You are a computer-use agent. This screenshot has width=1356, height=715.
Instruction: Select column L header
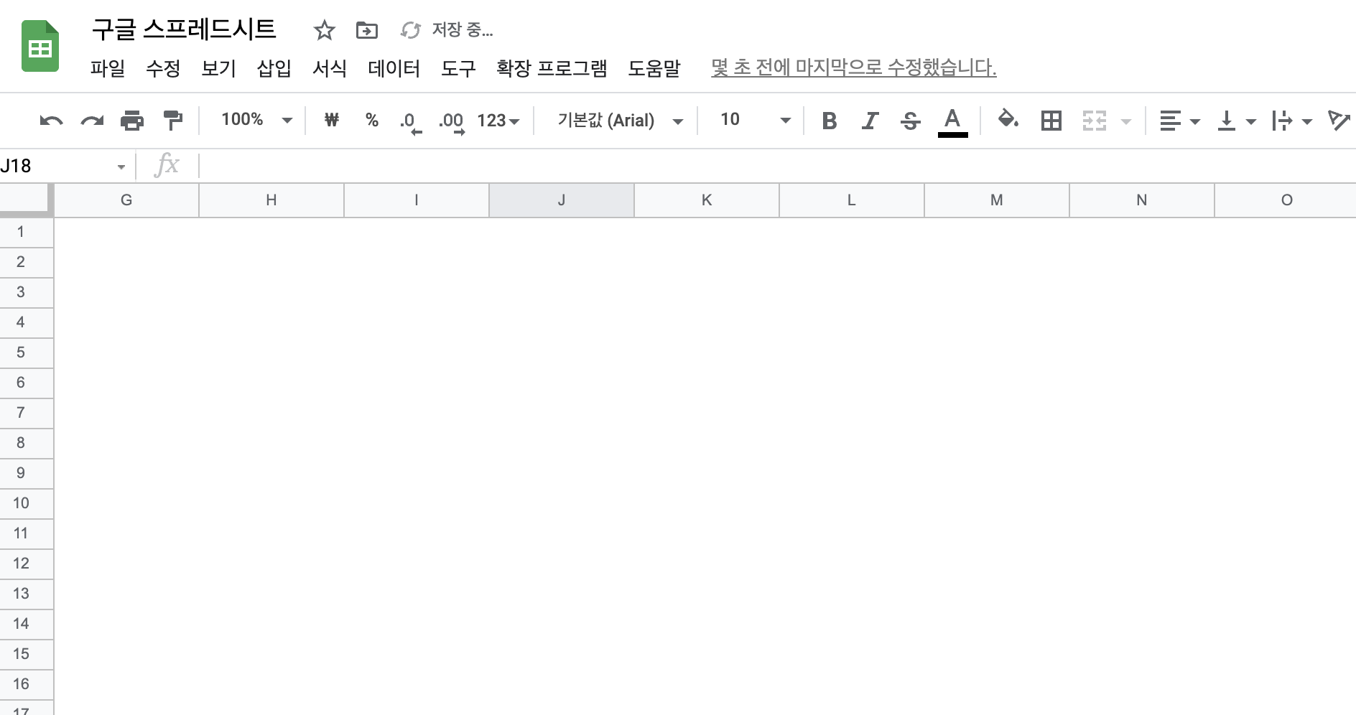852,200
